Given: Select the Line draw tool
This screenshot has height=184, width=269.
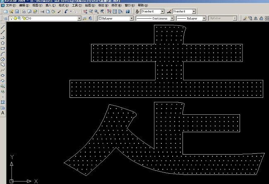Looking at the screenshot, I should click(x=3, y=27).
